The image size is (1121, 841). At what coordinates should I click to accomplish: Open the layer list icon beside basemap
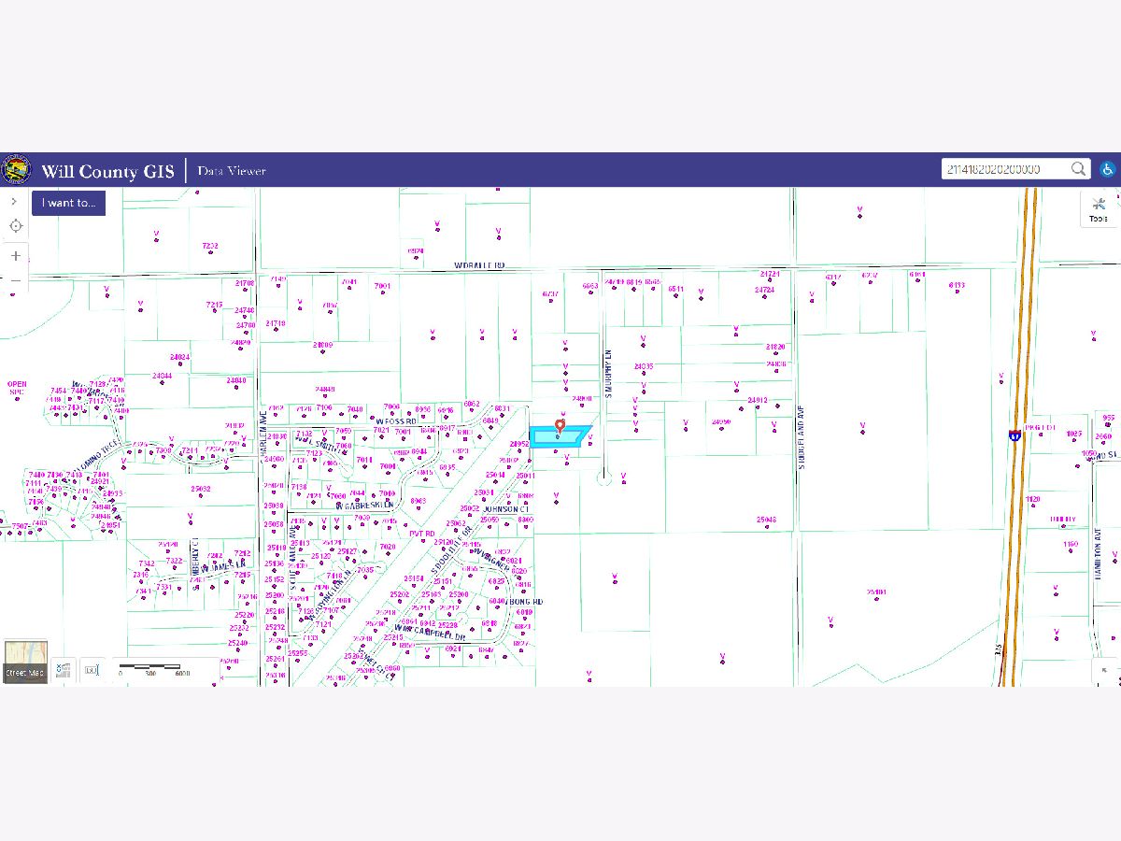click(x=64, y=669)
